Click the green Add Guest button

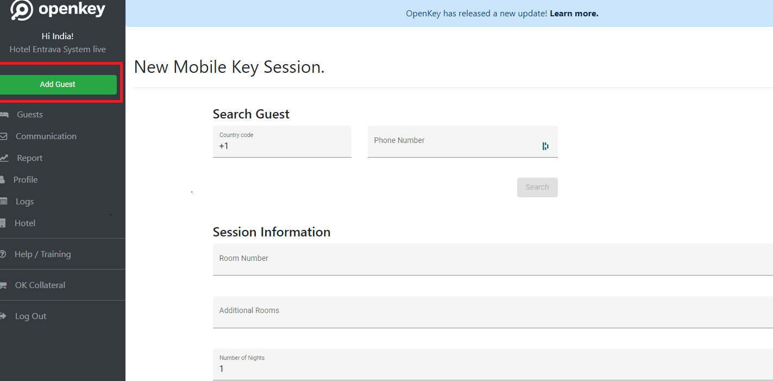click(58, 85)
